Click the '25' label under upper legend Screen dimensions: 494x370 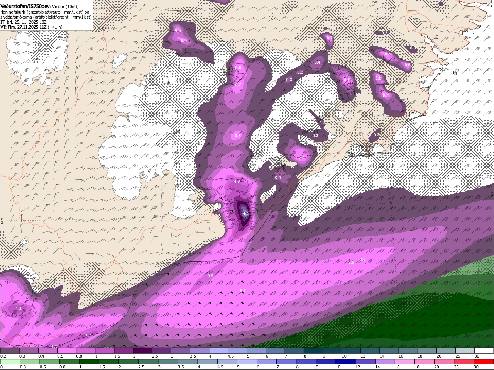458,356
